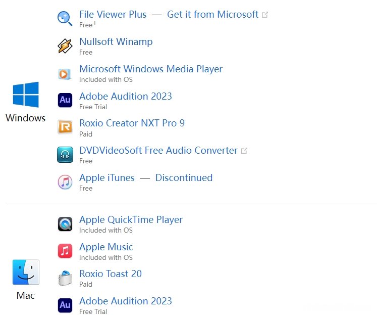
Task: Open Microsoft Windows Media Player link
Action: [x=151, y=69]
